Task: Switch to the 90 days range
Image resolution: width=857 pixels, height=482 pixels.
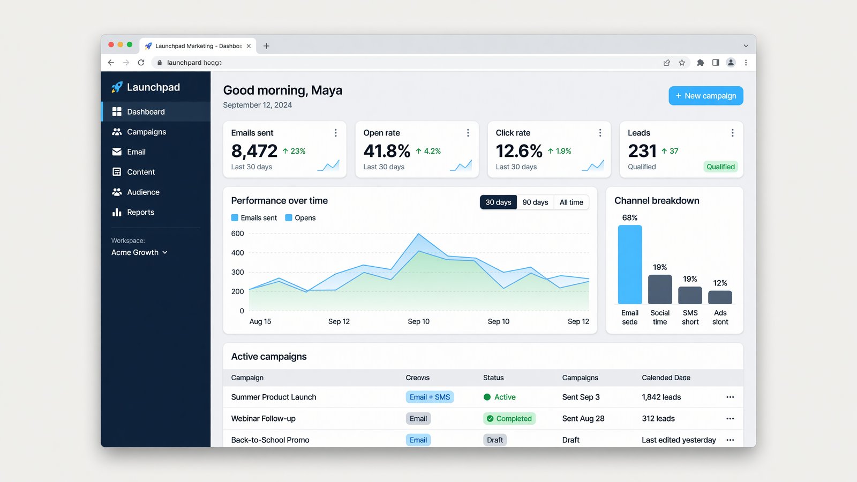Action: (535, 202)
